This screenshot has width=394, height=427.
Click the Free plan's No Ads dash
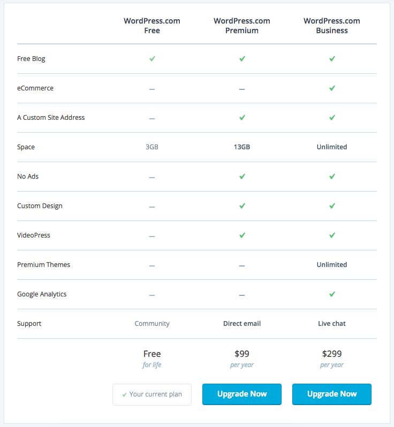152,177
